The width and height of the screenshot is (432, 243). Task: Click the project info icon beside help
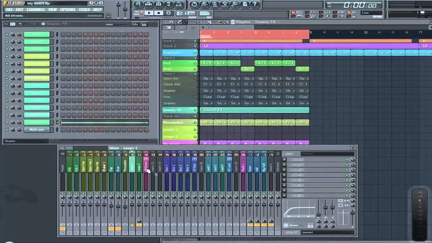[245, 4]
